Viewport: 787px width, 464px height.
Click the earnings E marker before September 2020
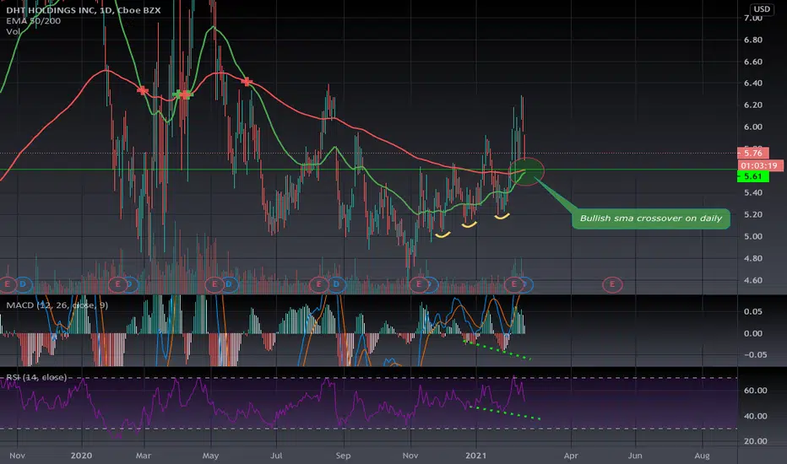click(318, 284)
